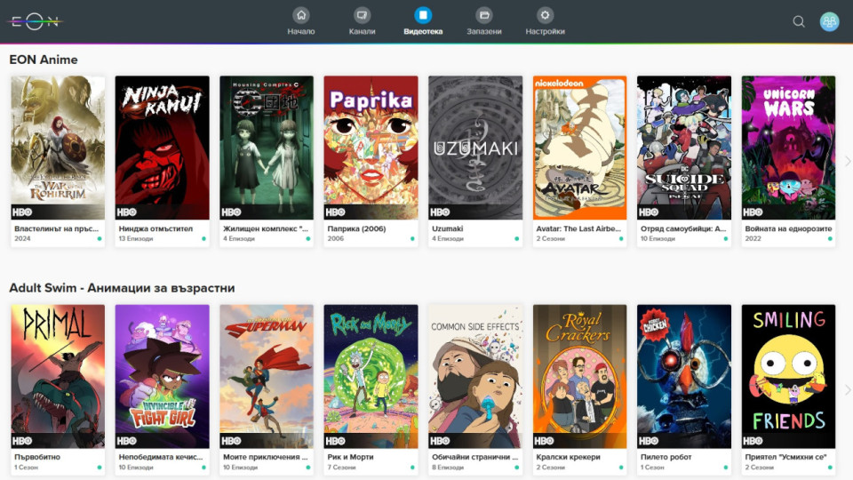Open Adult Swim - Анимации за възрастни heading
The width and height of the screenshot is (853, 480).
122,288
